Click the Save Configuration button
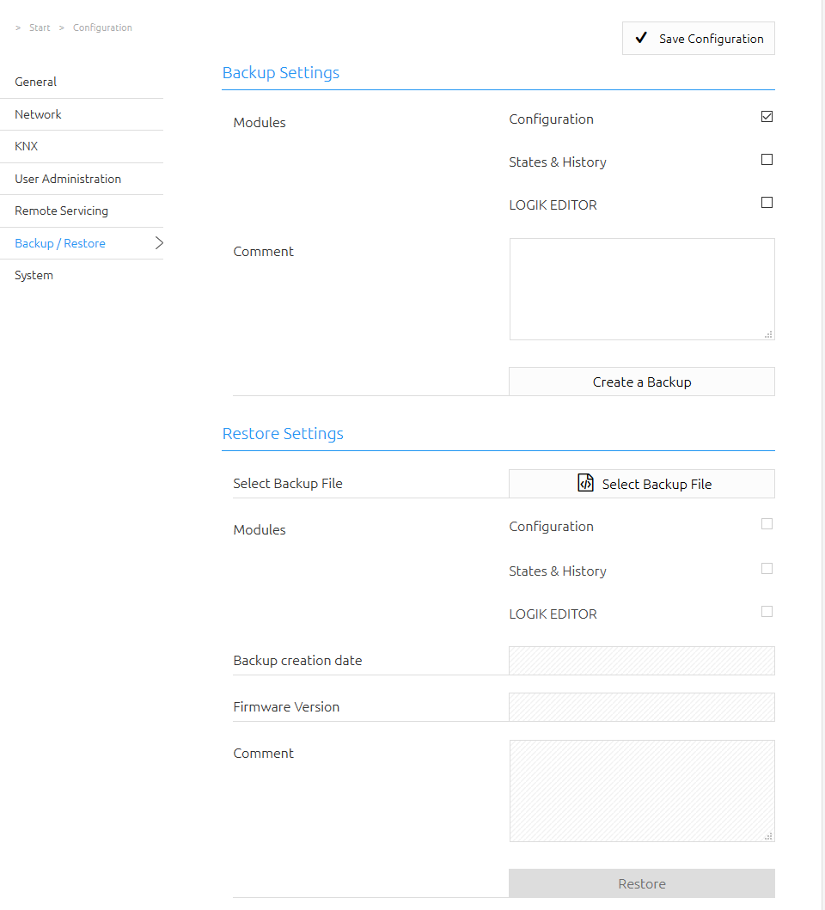This screenshot has width=825, height=910. coord(699,39)
